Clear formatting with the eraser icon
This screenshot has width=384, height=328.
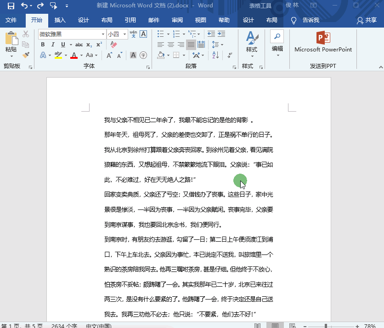click(x=114, y=45)
